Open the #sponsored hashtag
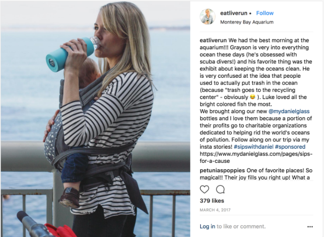 point(290,147)
